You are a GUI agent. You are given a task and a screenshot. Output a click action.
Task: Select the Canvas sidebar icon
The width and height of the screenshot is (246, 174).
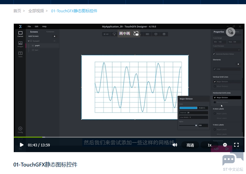(20, 34)
